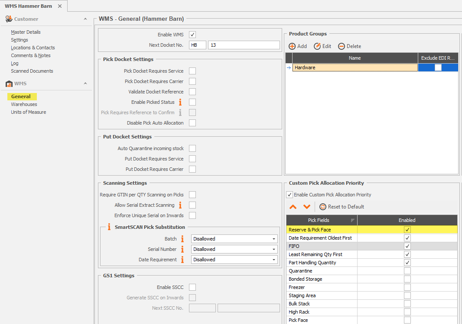The height and width of the screenshot is (324, 462).
Task: Open the Date Requirement substitution dropdown
Action: click(x=274, y=260)
